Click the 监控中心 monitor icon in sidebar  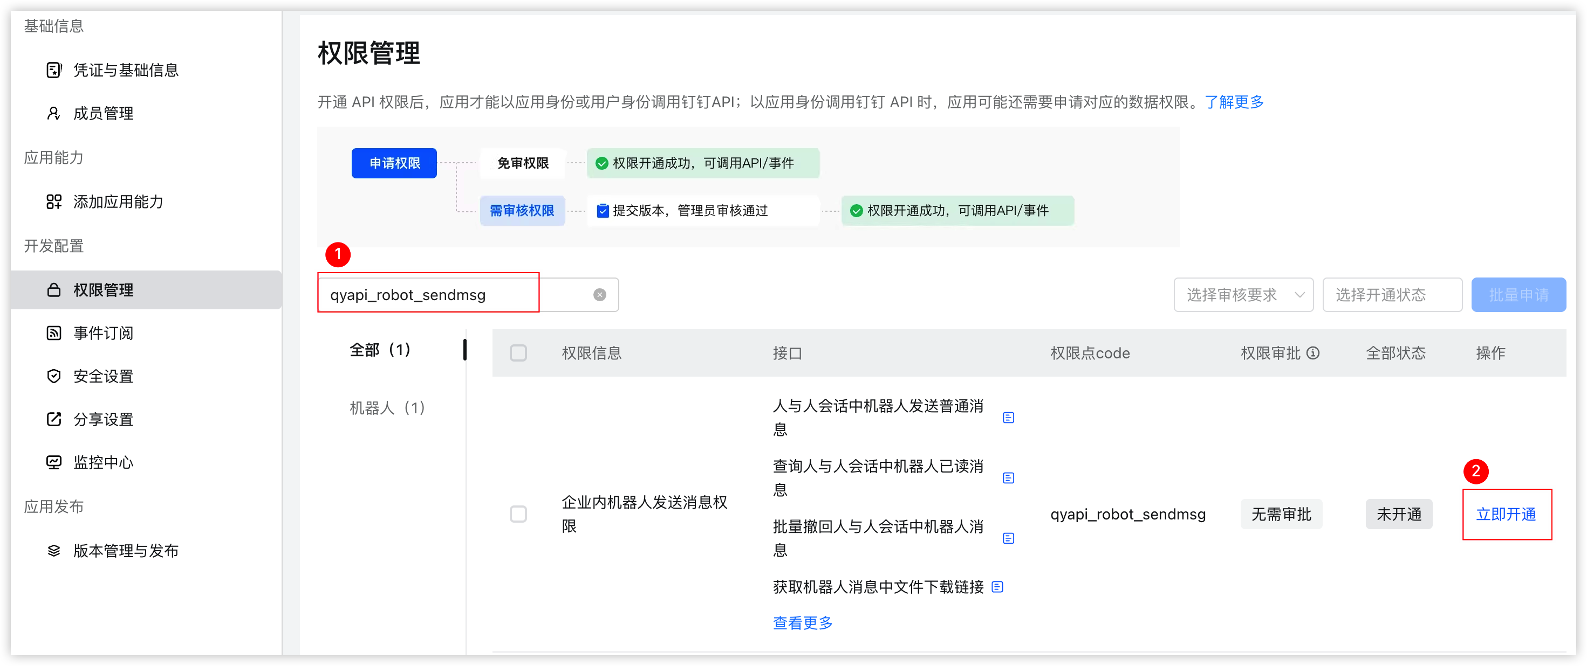pos(53,462)
